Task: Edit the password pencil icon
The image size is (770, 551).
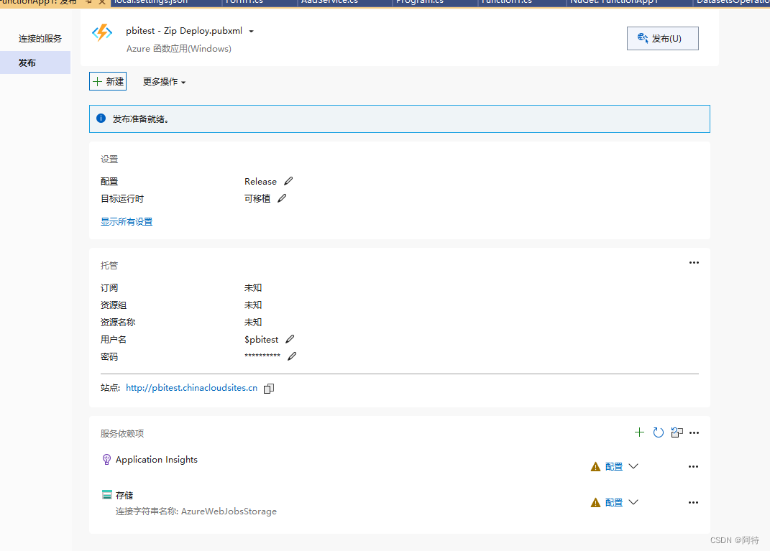Action: [292, 356]
